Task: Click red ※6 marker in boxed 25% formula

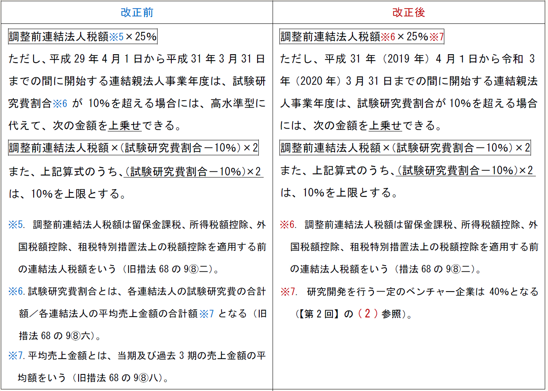Action: (388, 37)
